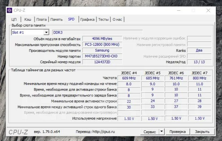Click serial number 12A4372D
This screenshot has height=141, width=222.
(x=102, y=62)
